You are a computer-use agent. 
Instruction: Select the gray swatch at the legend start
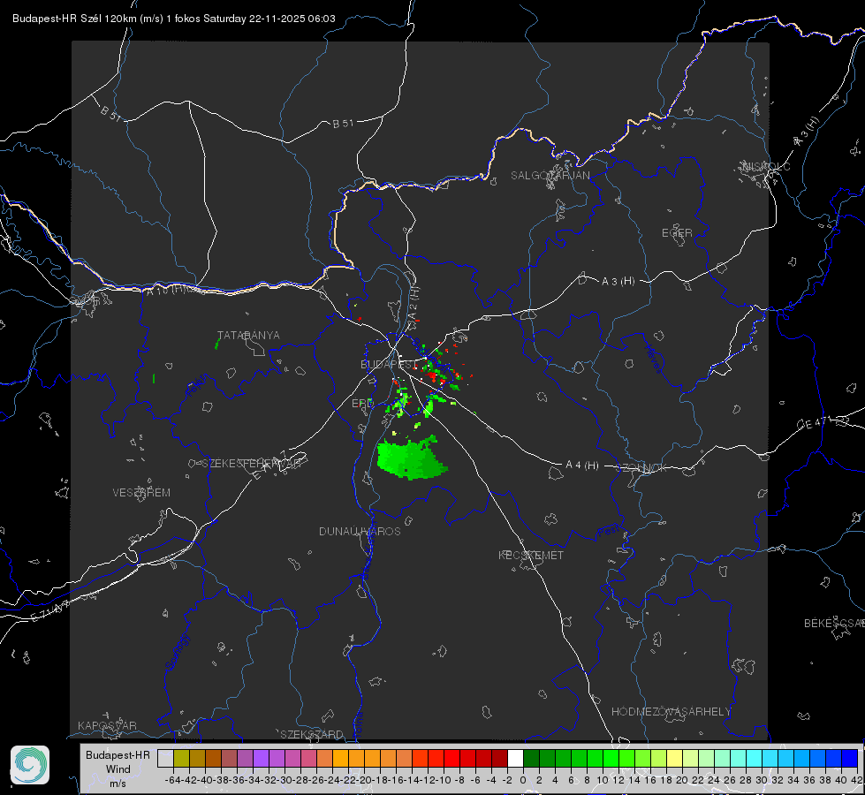(165, 758)
